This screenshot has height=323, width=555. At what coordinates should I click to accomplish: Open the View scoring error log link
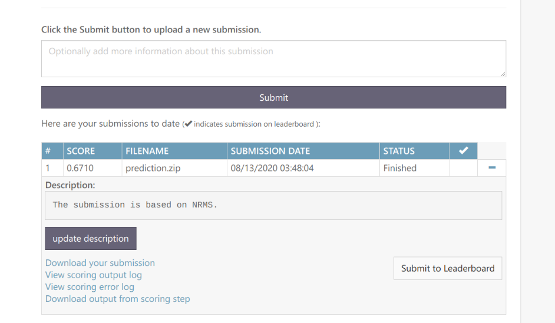[90, 287]
